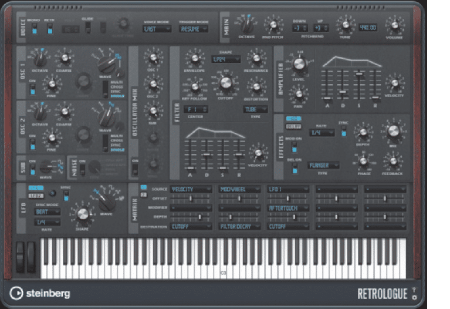Screen dimensions: 450x309
Task: Select the LFO 1 tab button
Action: [x=36, y=188]
